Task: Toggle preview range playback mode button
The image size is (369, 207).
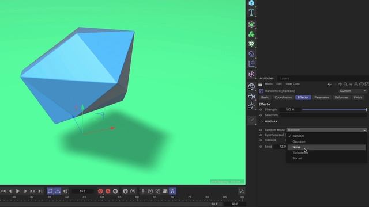Action: coord(58,191)
